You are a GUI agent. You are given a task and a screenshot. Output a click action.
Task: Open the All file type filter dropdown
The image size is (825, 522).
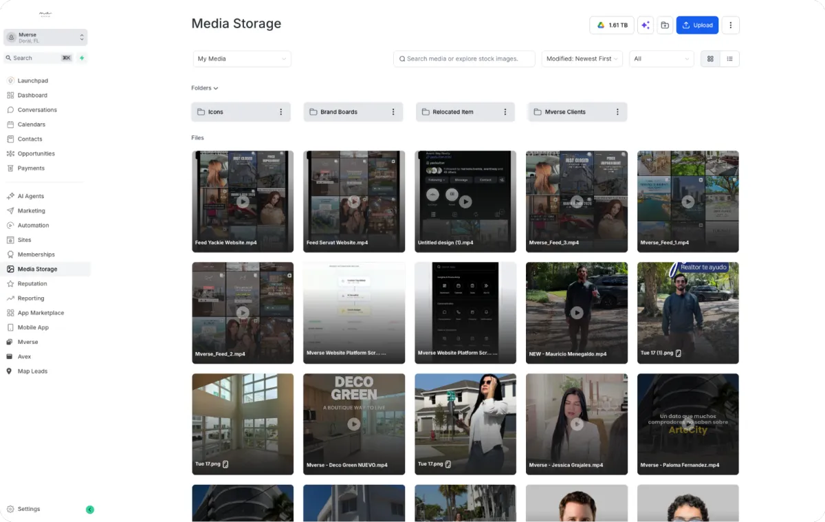[x=661, y=59]
